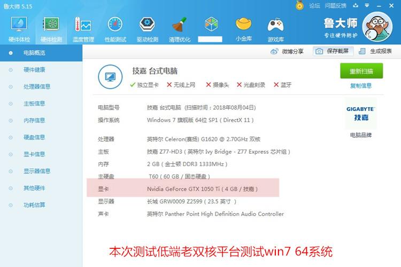Open the title bar dropdown menu arrow

[367, 5]
